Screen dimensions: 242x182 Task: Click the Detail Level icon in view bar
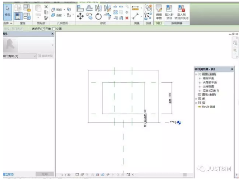[x=77, y=174]
